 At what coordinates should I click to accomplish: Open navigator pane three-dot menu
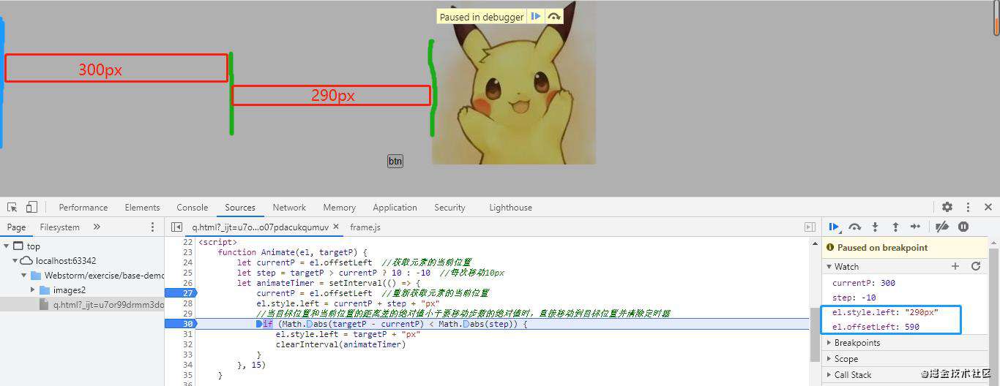click(x=152, y=227)
